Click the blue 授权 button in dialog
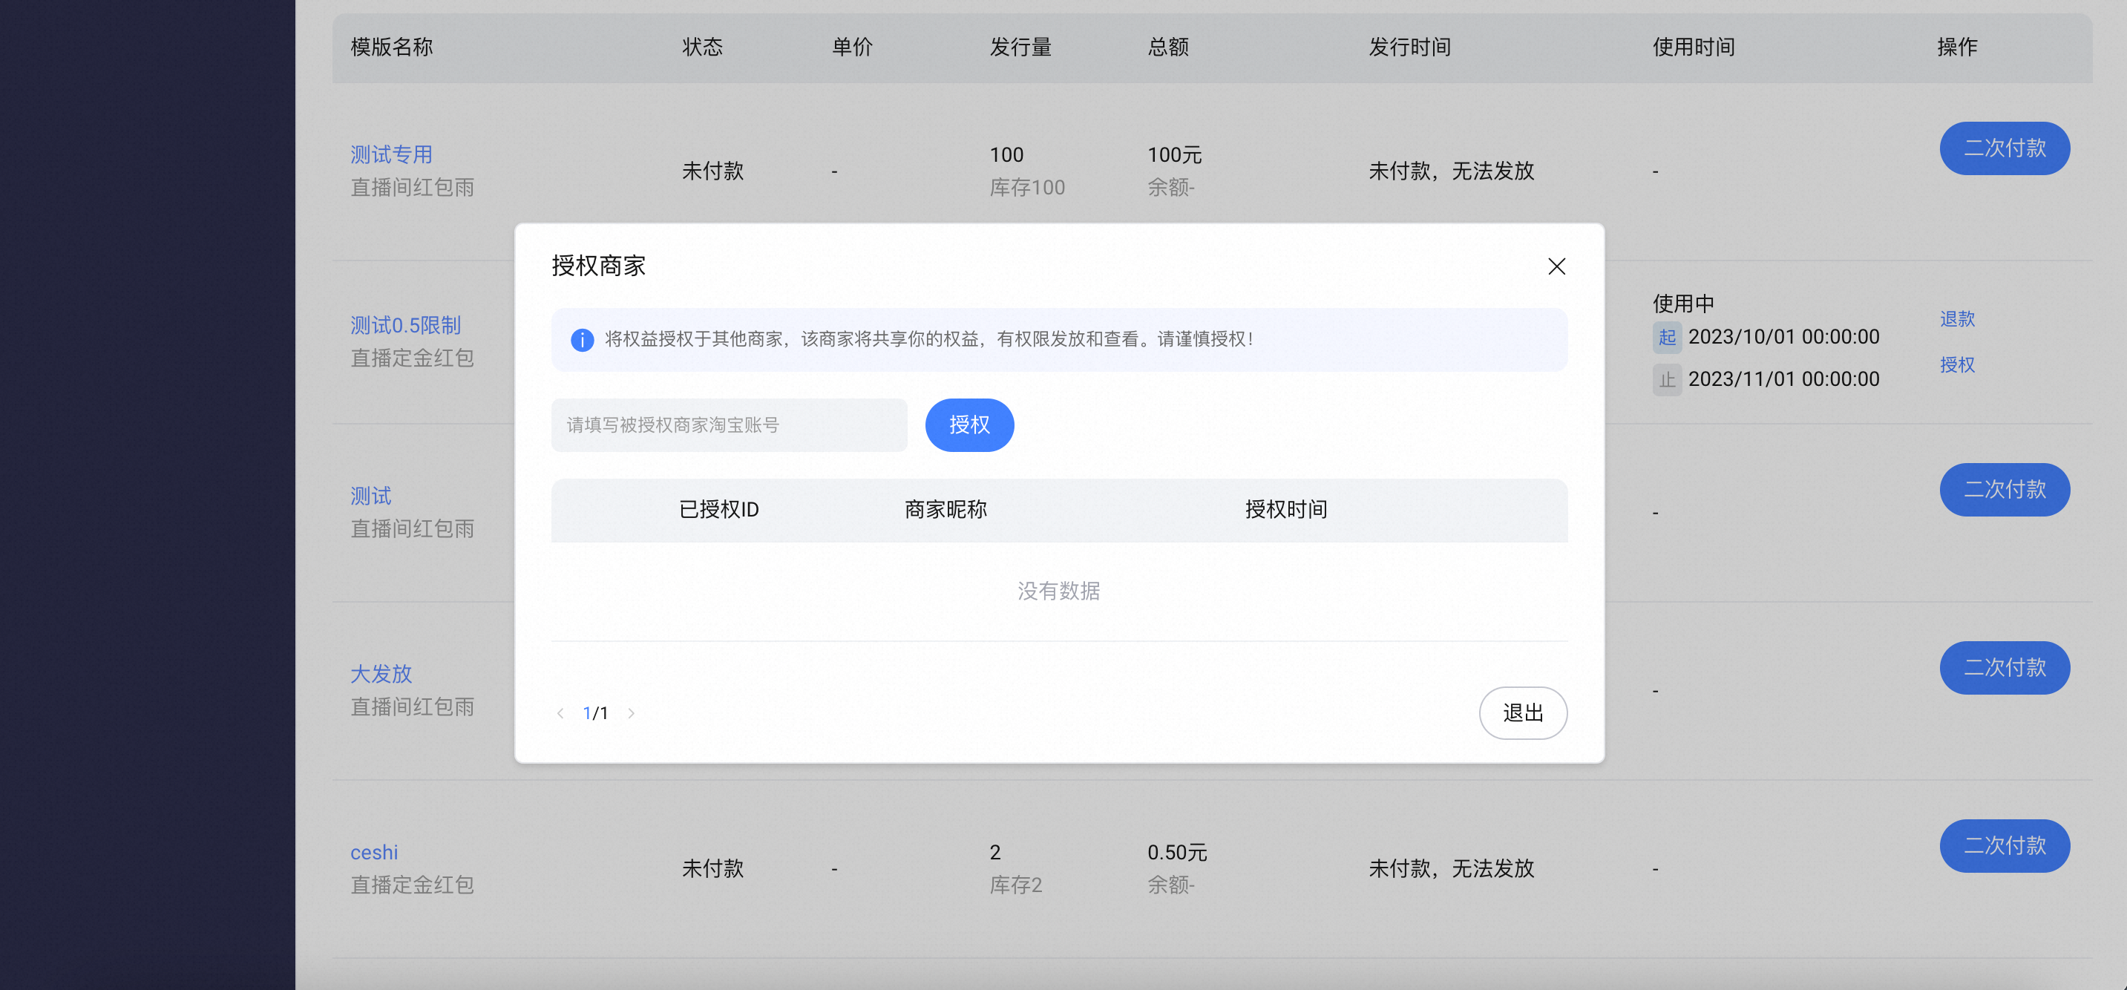Viewport: 2127px width, 990px height. pos(969,425)
